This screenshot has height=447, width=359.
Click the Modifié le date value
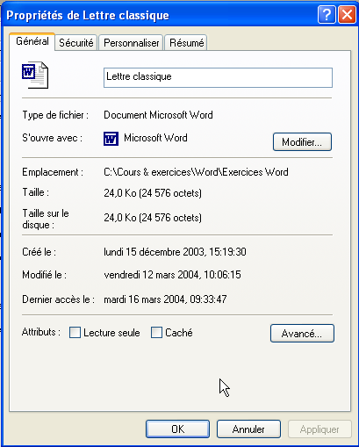[x=172, y=275]
